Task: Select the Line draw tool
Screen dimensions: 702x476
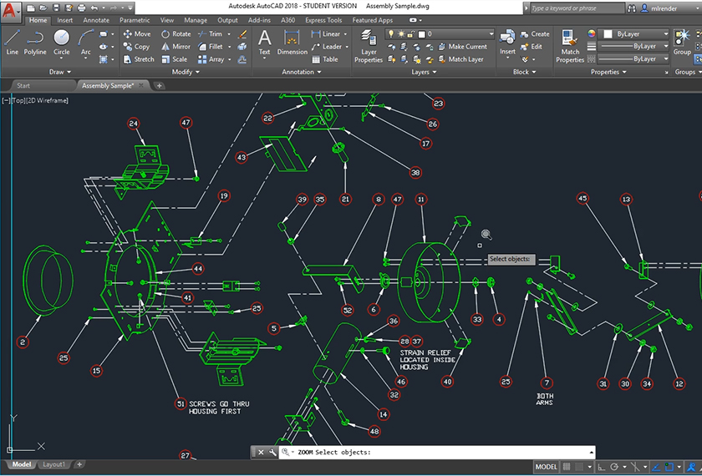Action: point(12,41)
